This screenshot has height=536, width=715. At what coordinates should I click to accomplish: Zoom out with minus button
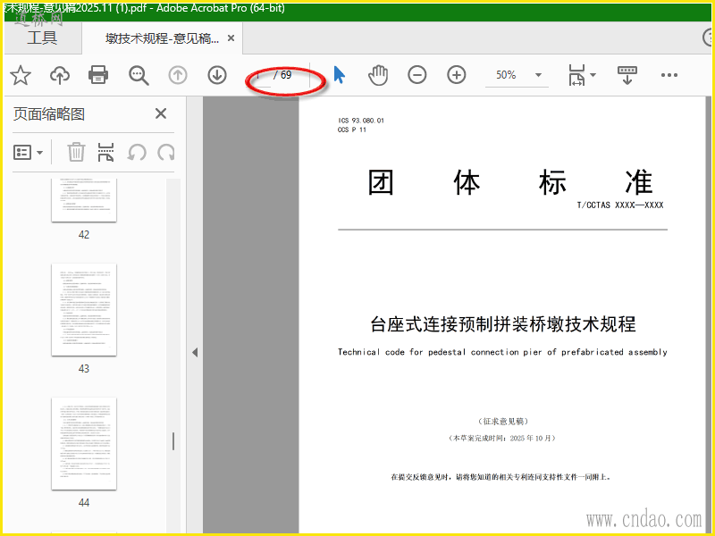tap(416, 75)
